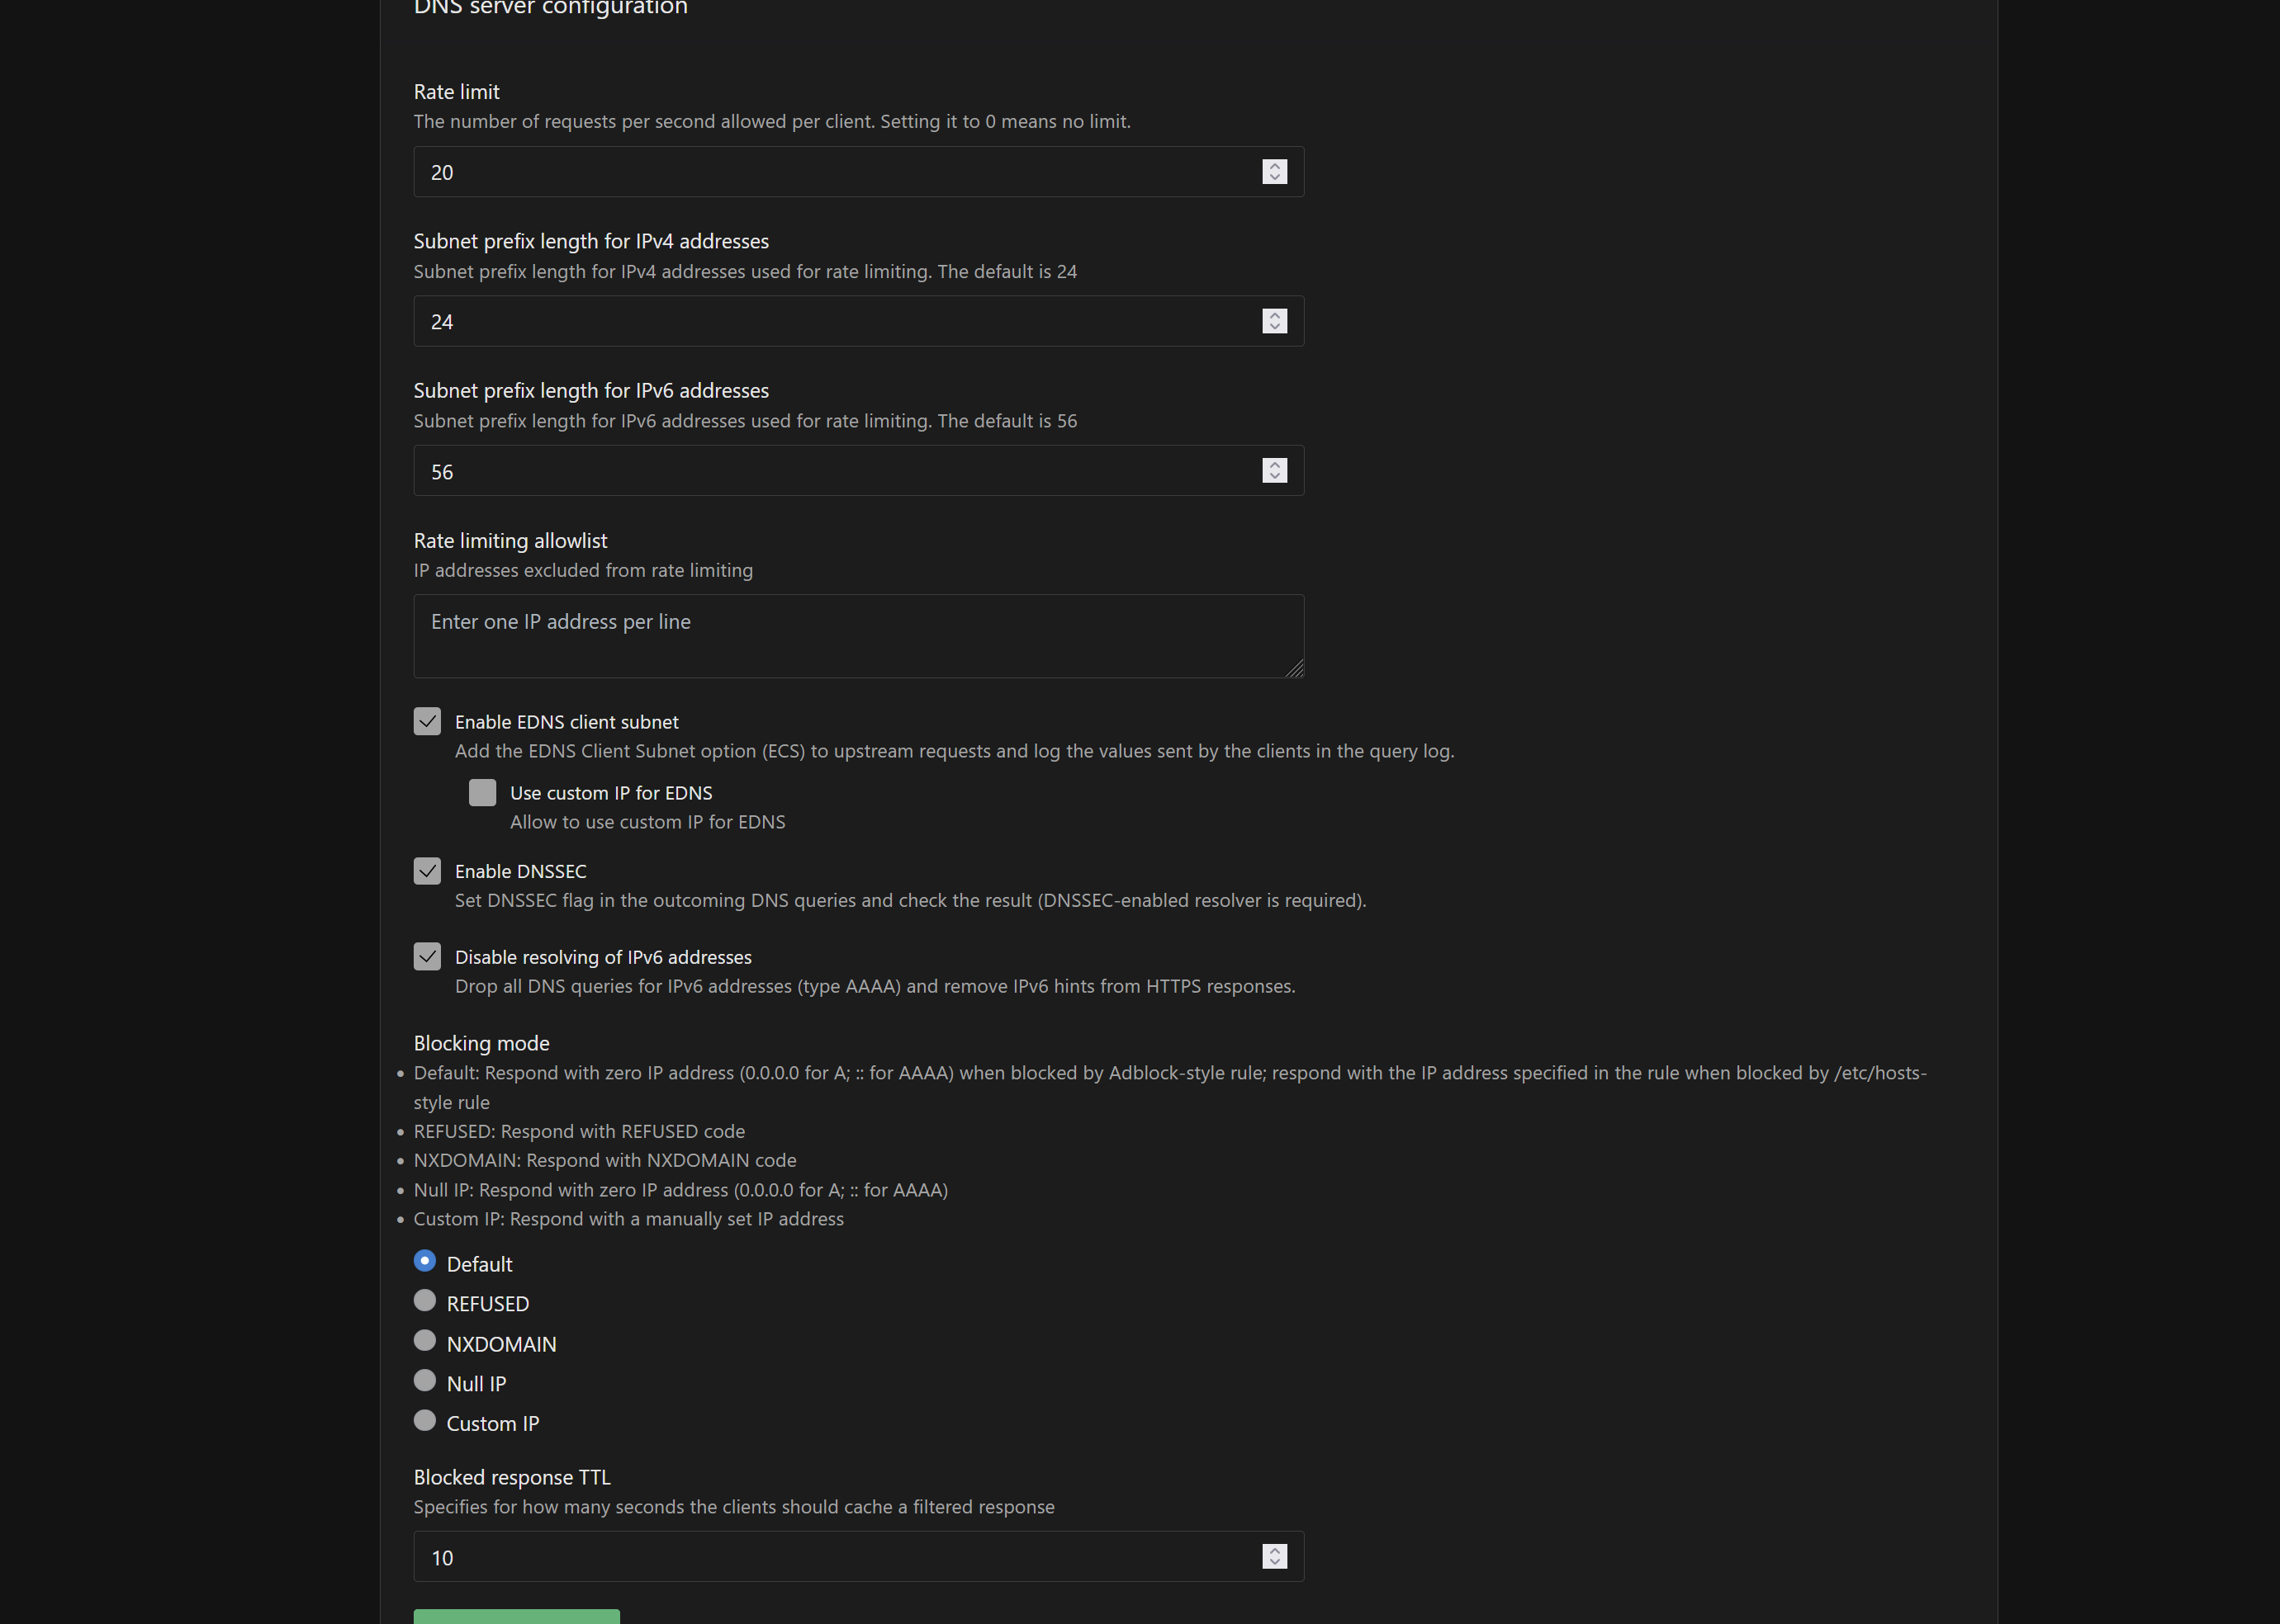Increase the IPv6 subnet prefix length
The height and width of the screenshot is (1624, 2280).
click(x=1273, y=465)
